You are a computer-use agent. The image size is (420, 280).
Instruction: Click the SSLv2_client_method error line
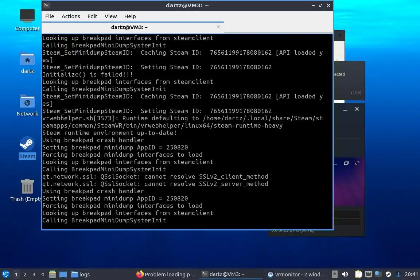(x=155, y=176)
